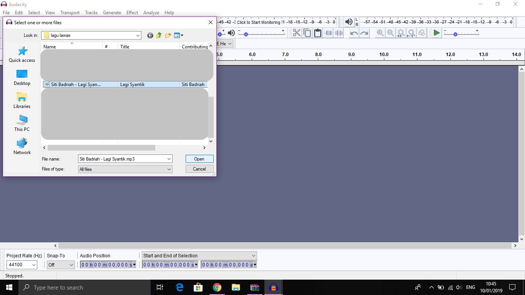The width and height of the screenshot is (525, 295).
Task: Create a new folder in file dialog
Action: pos(168,35)
